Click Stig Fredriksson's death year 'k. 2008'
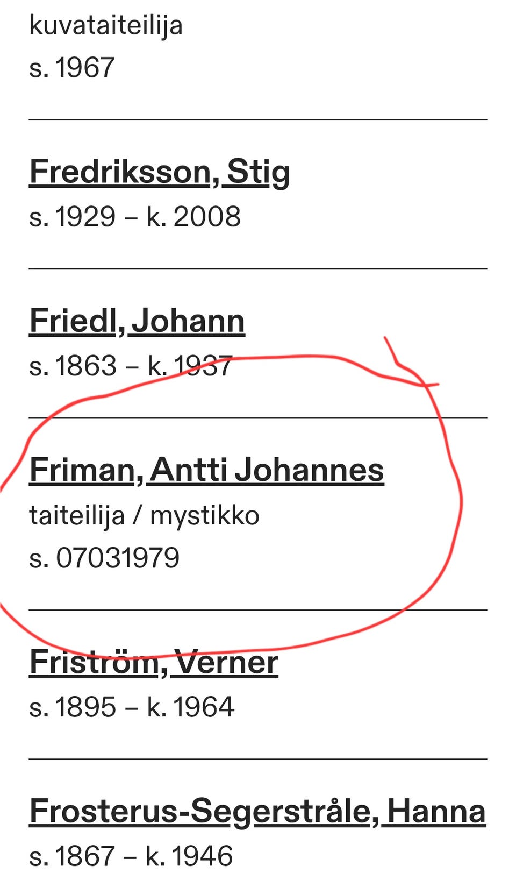Image resolution: width=516 pixels, height=880 pixels. 193,217
